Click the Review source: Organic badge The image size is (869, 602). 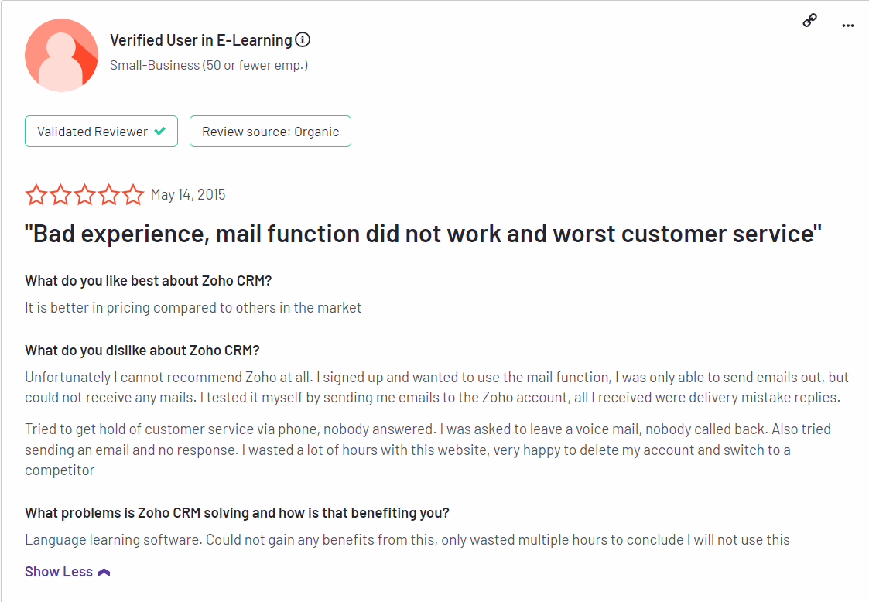[x=271, y=132]
